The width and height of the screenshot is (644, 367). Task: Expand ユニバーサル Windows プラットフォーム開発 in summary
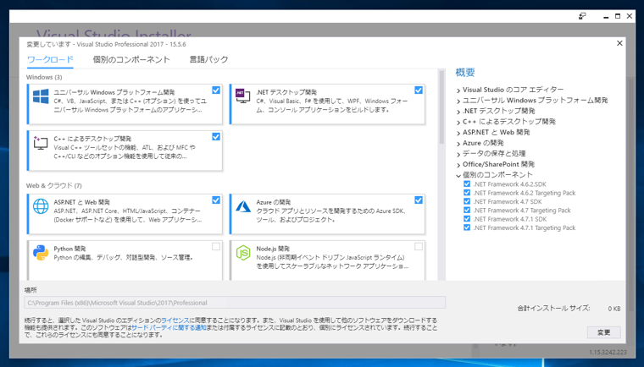(x=458, y=101)
